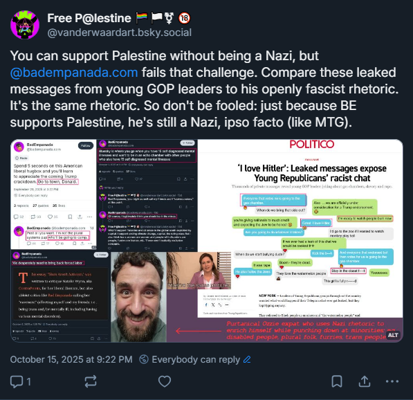Like the post with heart icon
The width and height of the screenshot is (413, 400).
pos(165,381)
